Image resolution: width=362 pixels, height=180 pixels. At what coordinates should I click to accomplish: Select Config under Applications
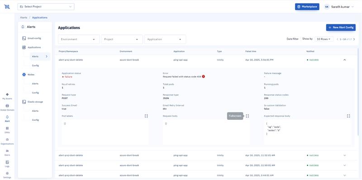[x=35, y=66]
